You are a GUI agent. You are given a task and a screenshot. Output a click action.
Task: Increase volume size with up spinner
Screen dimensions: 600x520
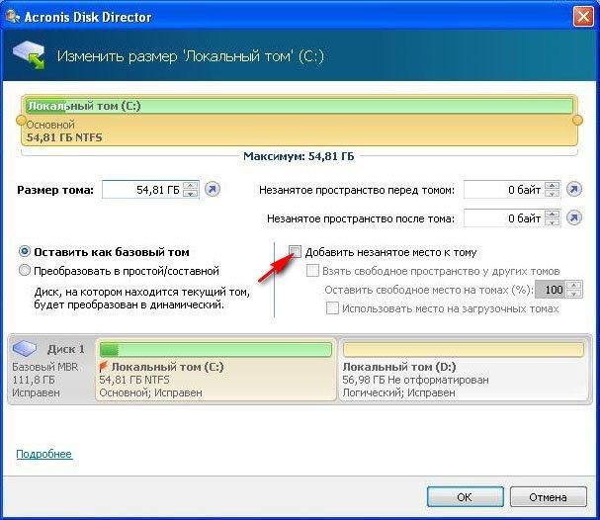point(190,186)
